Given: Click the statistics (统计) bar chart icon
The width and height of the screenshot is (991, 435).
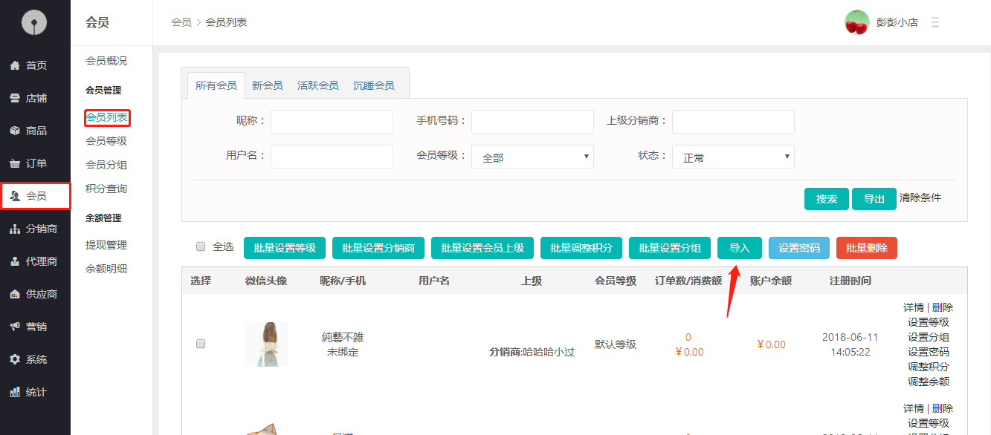Looking at the screenshot, I should (x=15, y=392).
